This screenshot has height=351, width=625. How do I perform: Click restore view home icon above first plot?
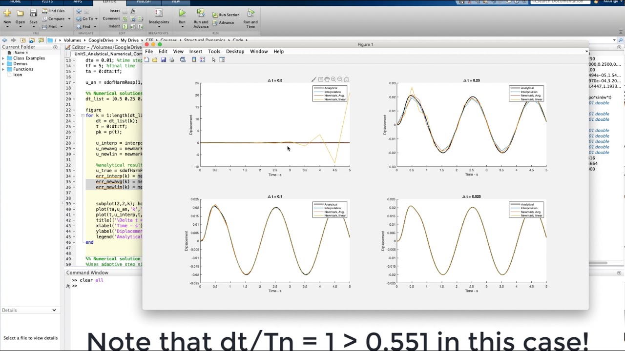pos(346,79)
